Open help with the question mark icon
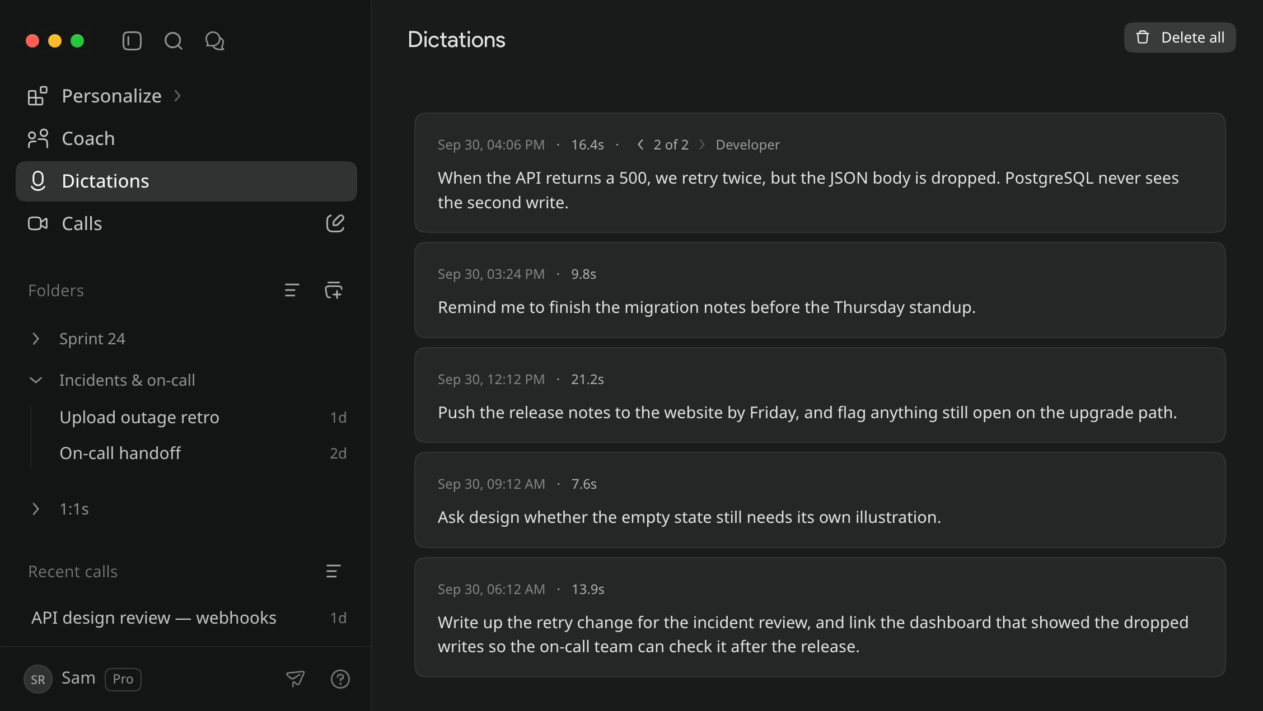Viewport: 1263px width, 711px height. [x=340, y=679]
